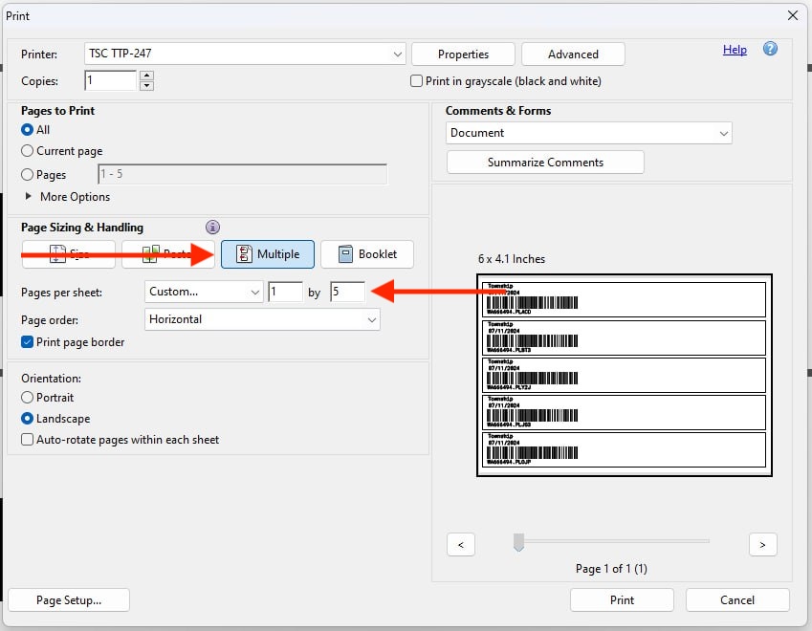The width and height of the screenshot is (812, 631).
Task: Cancel the print dialog
Action: (737, 600)
